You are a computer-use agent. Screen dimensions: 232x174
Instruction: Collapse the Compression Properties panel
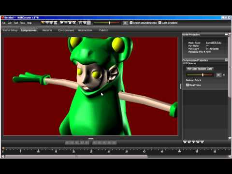click(226, 60)
